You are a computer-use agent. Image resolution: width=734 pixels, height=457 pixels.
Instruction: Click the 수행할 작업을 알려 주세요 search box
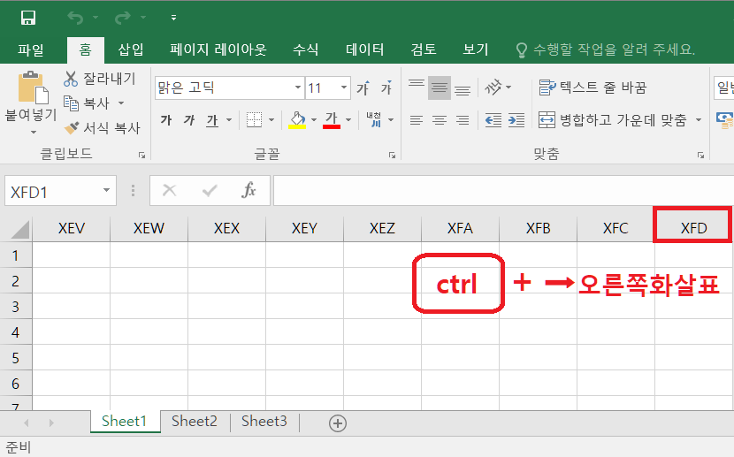605,50
